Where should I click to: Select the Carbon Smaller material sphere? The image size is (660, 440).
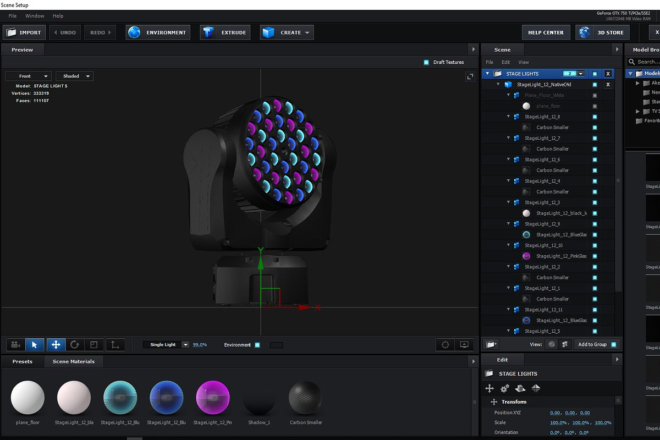(306, 397)
